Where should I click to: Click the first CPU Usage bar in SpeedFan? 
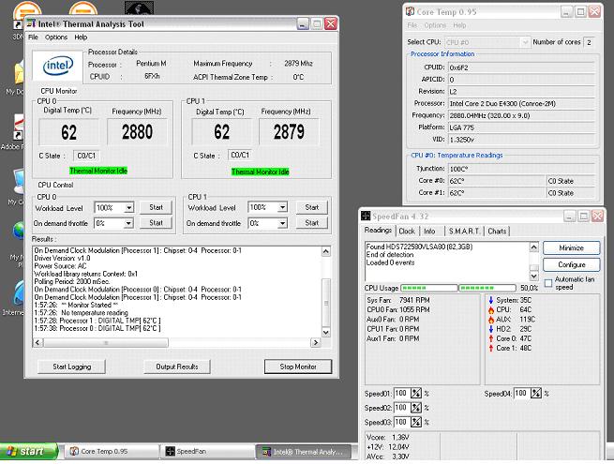[428, 288]
